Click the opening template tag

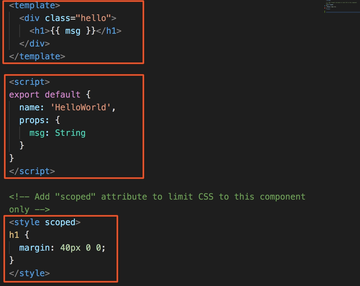[35, 5]
